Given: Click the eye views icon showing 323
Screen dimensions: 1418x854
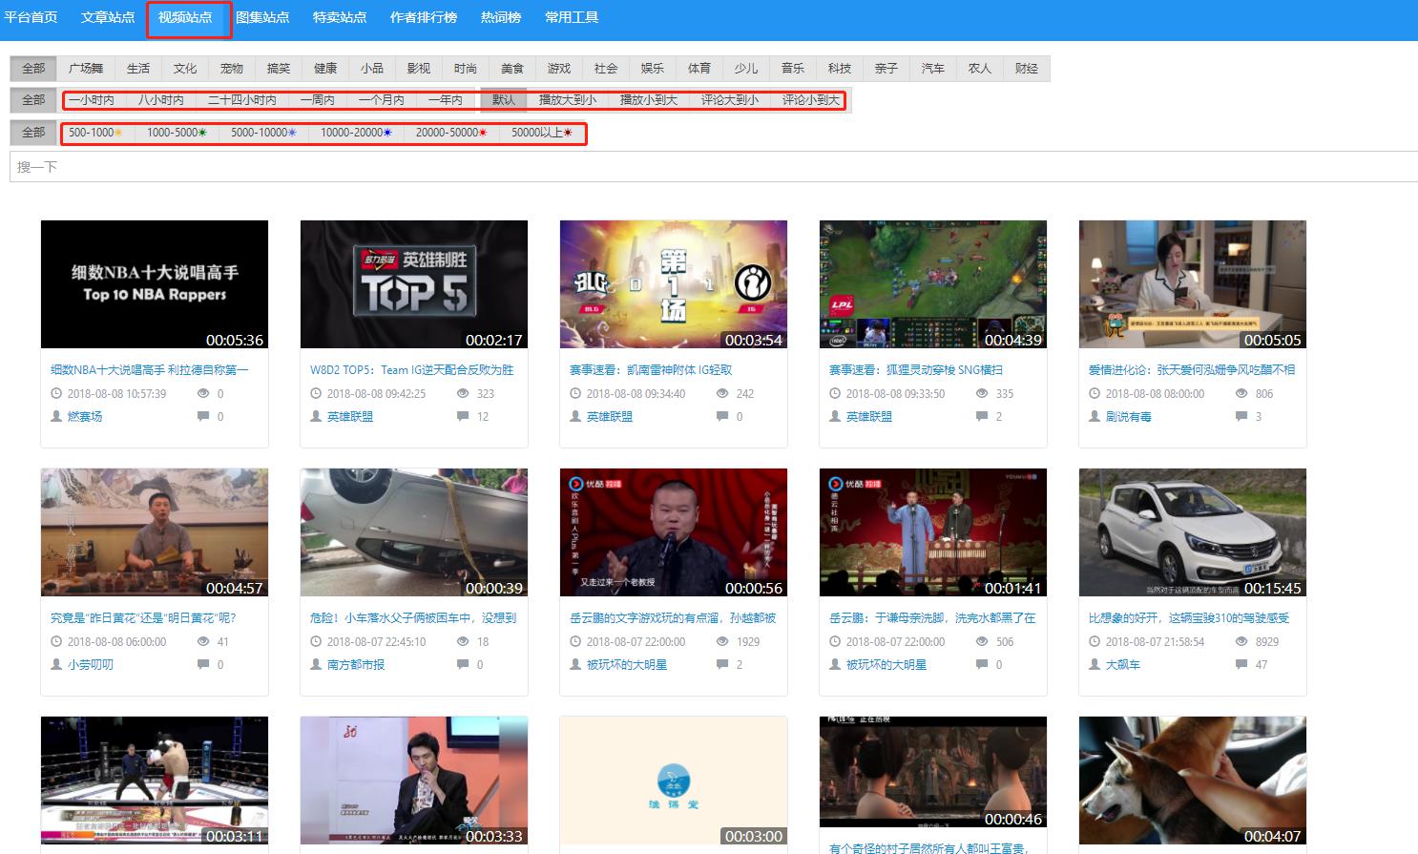Looking at the screenshot, I should (463, 393).
